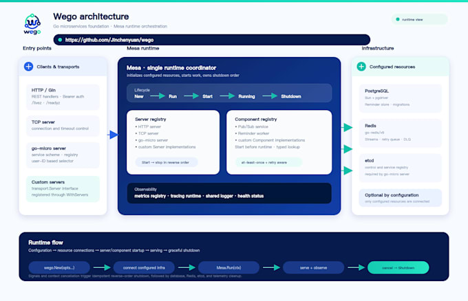
Task: Open the Optional by configuration card
Action: tap(400, 198)
